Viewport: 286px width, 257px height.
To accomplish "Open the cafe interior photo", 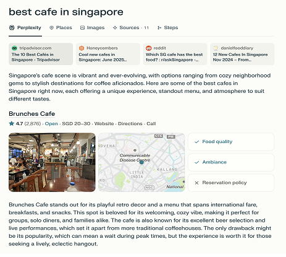I will [52, 162].
